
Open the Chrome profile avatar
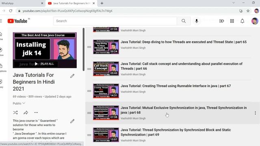256,11
